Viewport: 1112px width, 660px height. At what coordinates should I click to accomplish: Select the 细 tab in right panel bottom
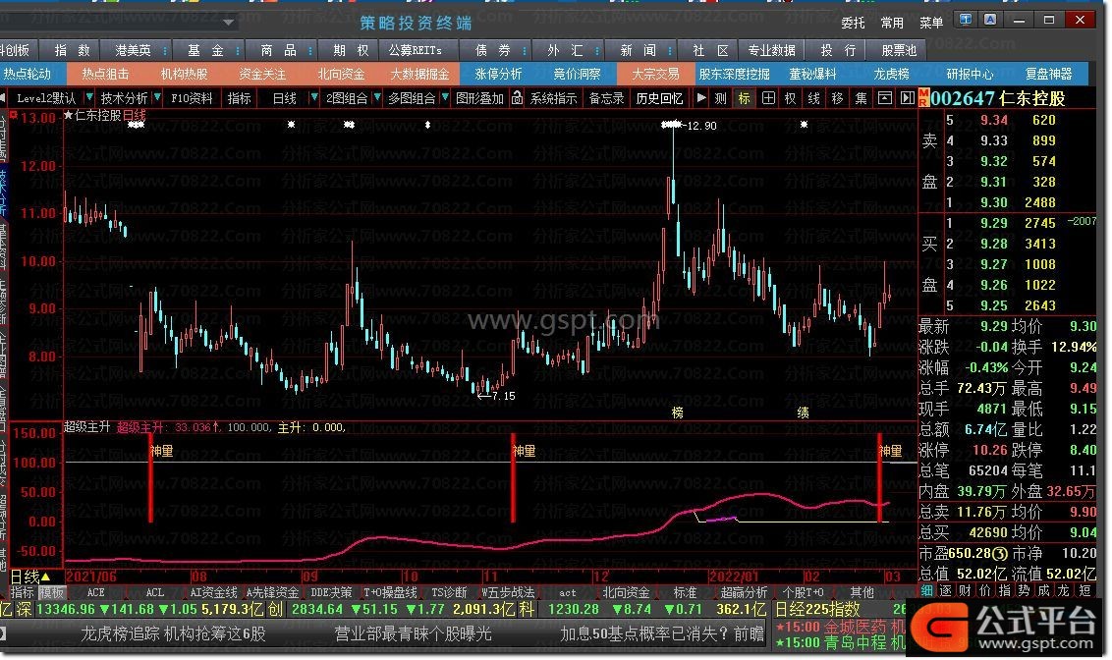926,591
